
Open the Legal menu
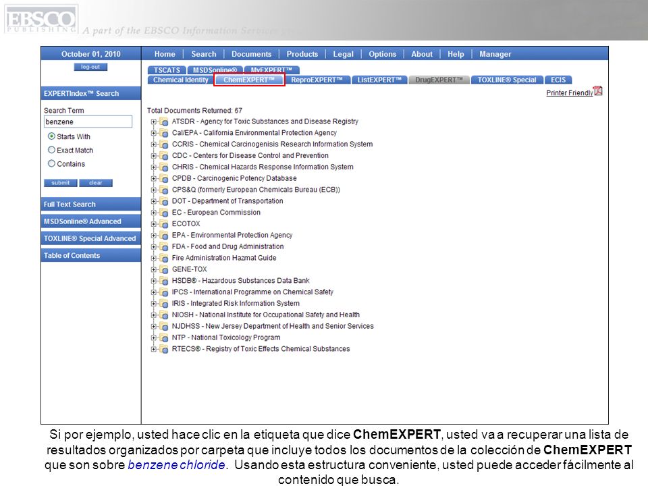344,54
